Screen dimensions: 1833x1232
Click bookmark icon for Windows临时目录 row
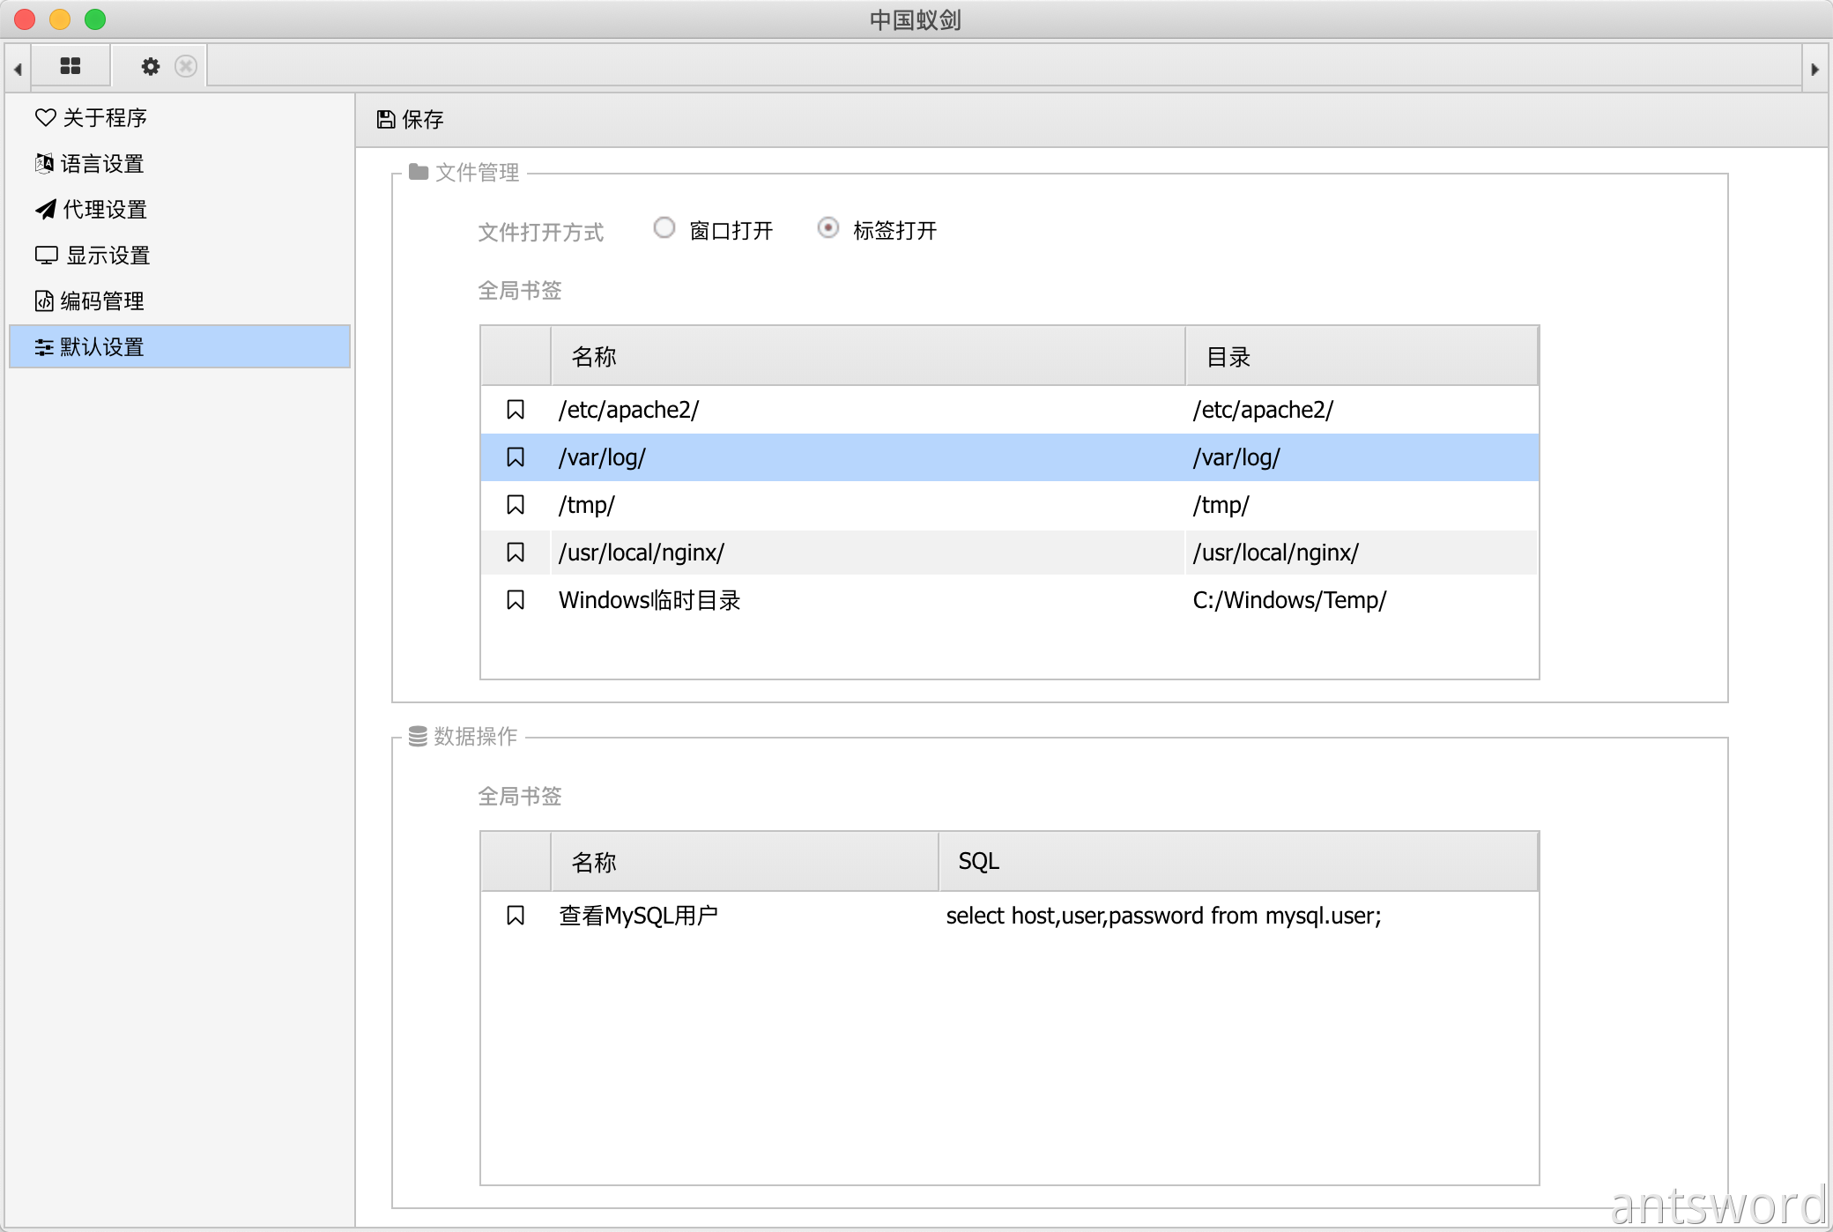coord(516,600)
